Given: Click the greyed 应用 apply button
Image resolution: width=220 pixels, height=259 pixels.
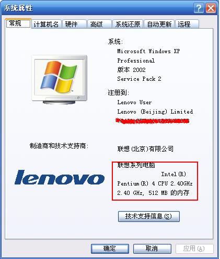Looking at the screenshot, I should click(194, 249).
